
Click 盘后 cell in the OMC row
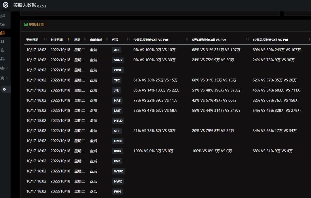click(x=94, y=141)
